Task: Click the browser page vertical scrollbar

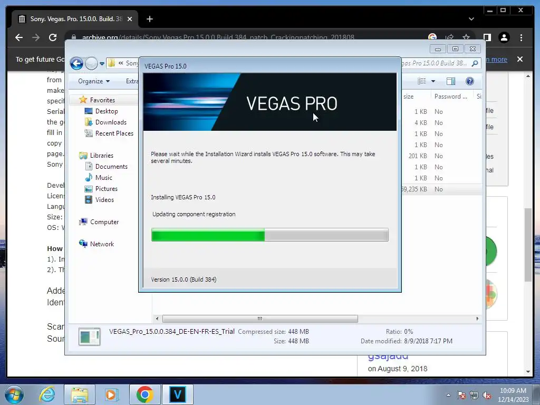Action: 528,245
